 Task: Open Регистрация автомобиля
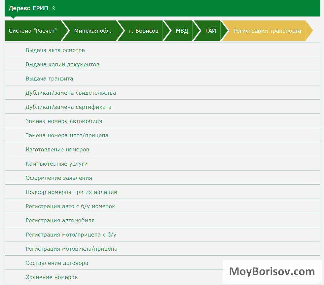pyautogui.click(x=60, y=220)
